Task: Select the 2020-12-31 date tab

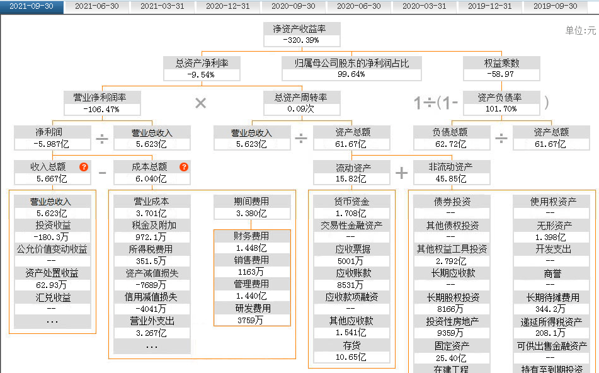Action: (228, 6)
